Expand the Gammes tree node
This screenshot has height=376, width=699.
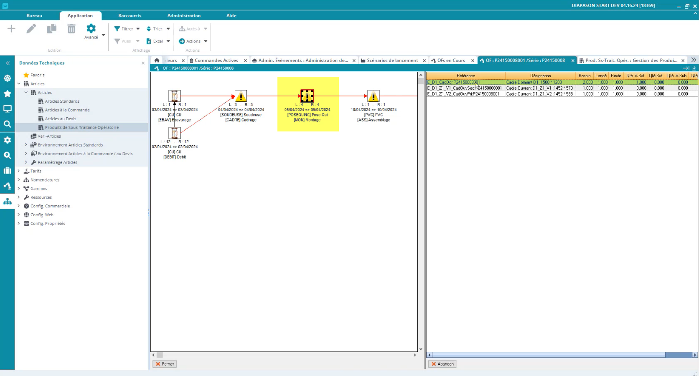coord(19,189)
